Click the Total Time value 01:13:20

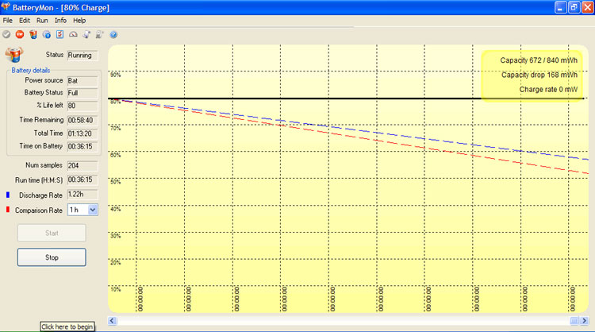pyautogui.click(x=83, y=133)
